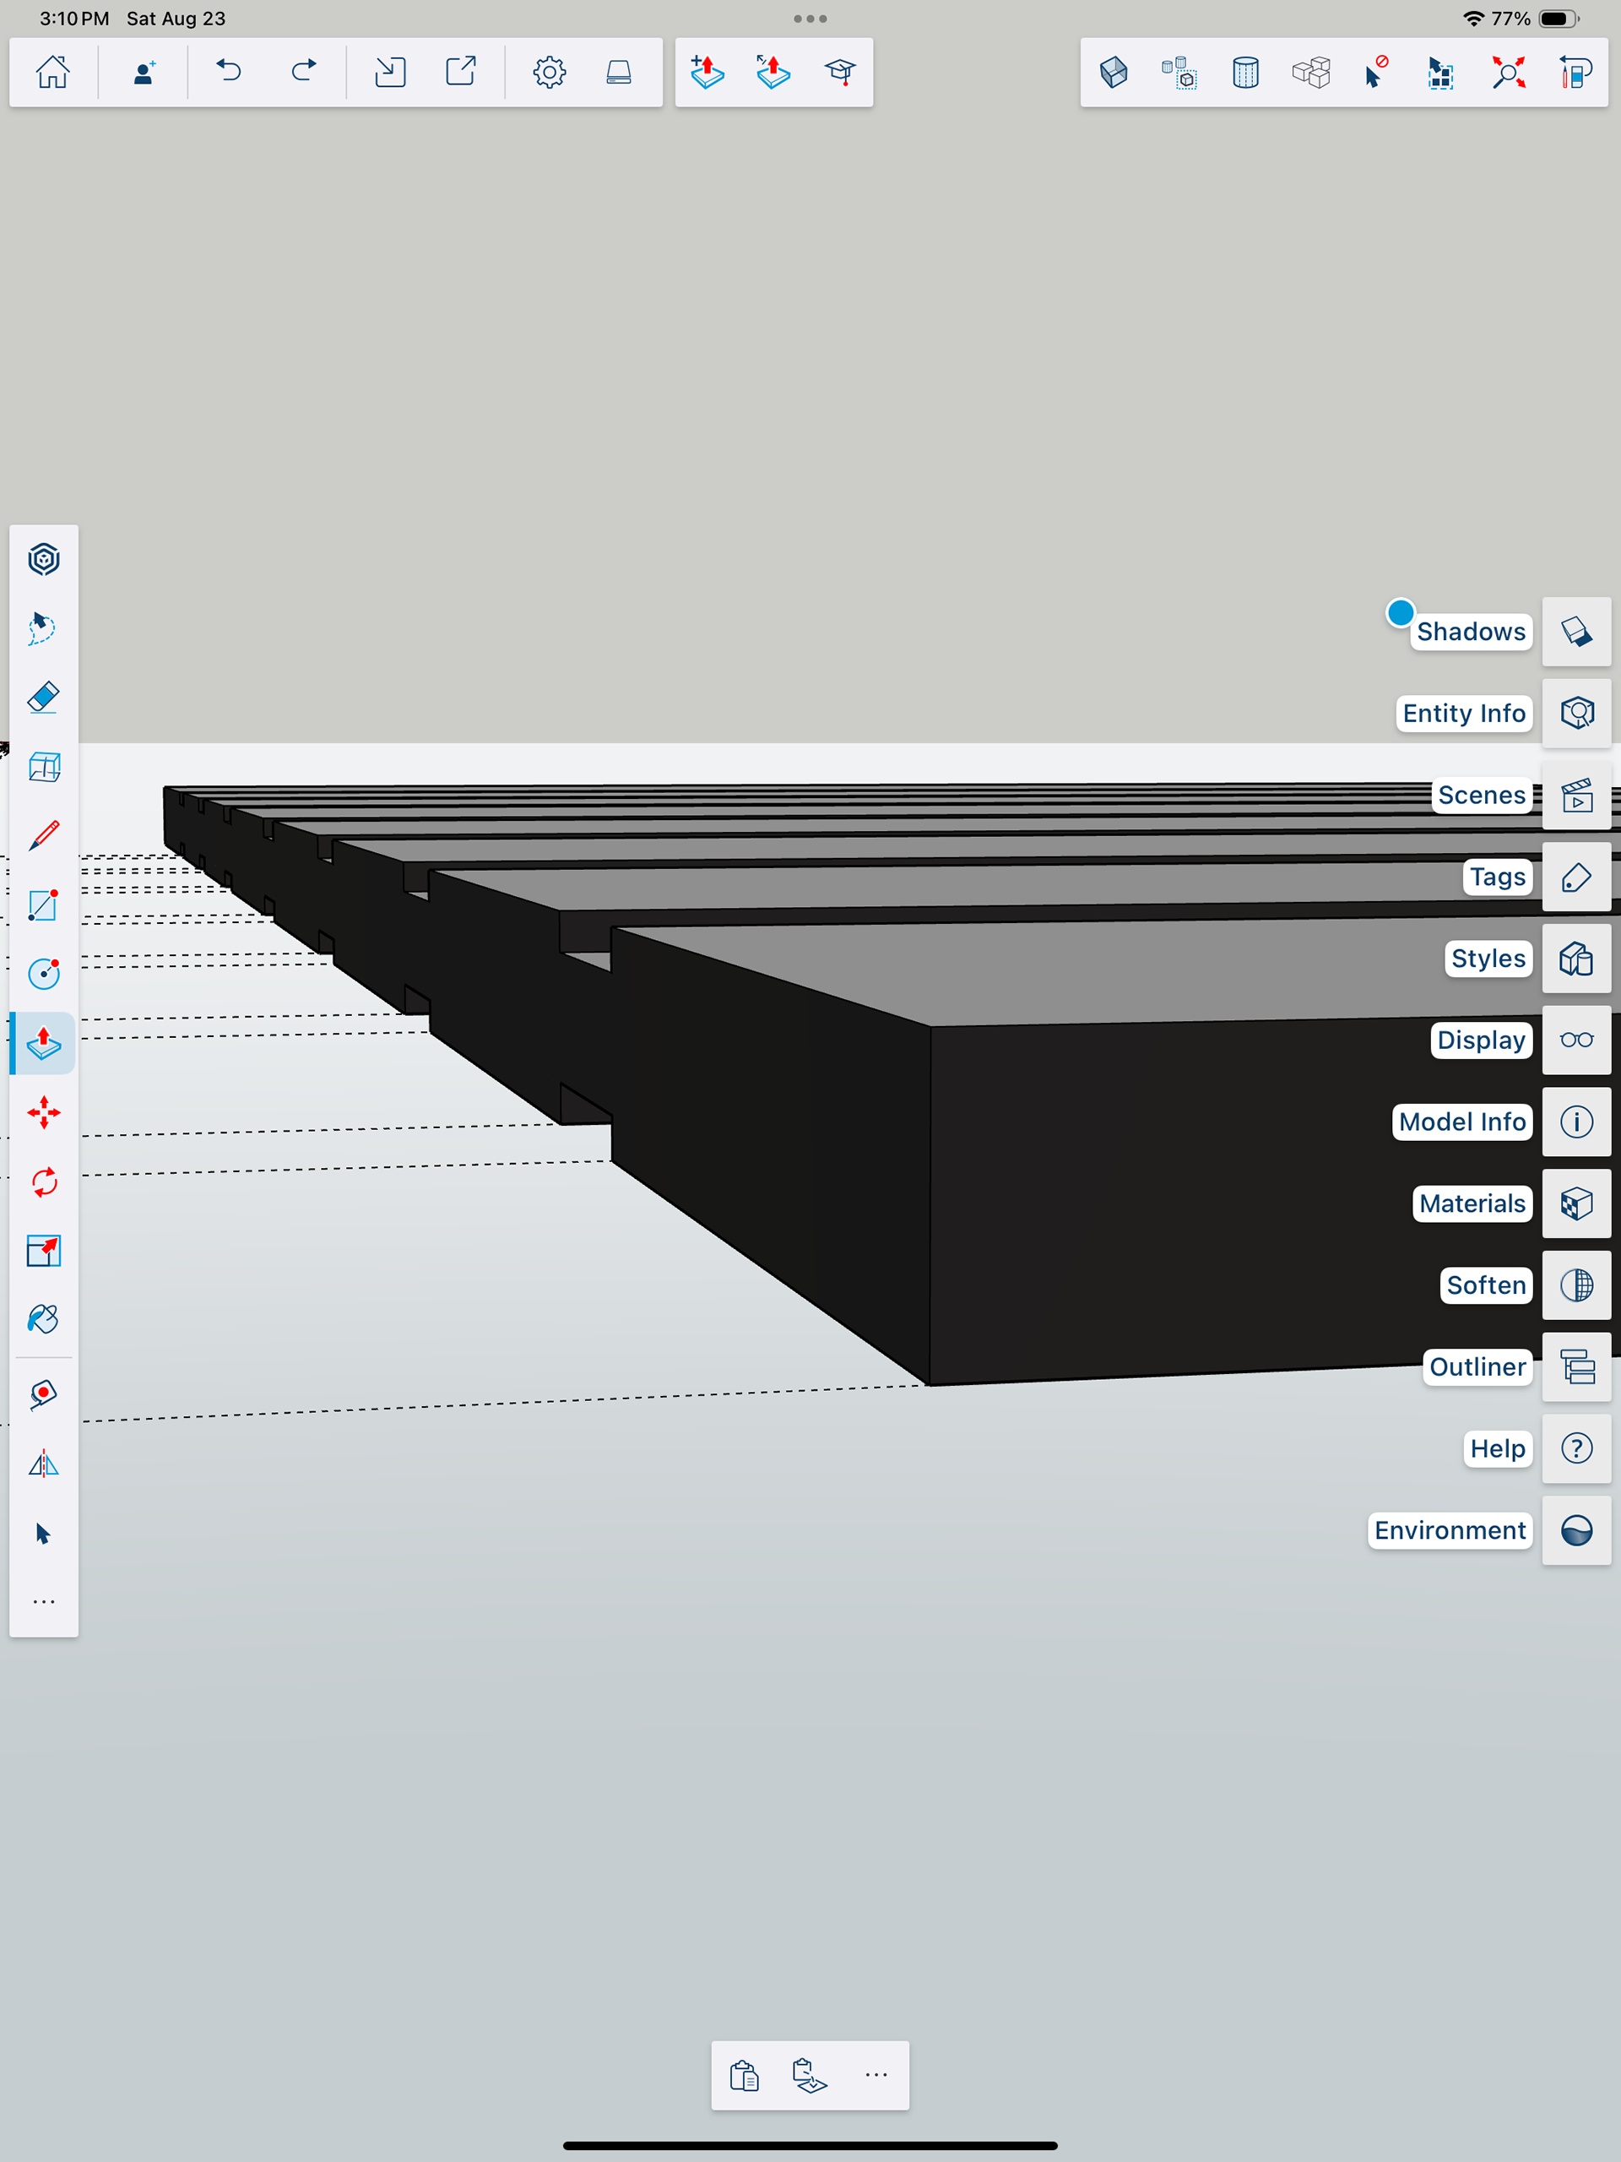Select the Move tool with red arrows
This screenshot has height=2162, width=1621.
tap(43, 1112)
